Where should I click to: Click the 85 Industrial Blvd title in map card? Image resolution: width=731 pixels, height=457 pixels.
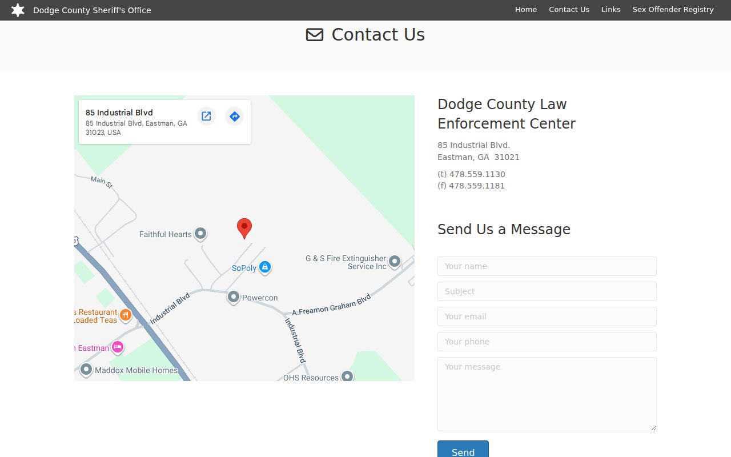point(119,113)
